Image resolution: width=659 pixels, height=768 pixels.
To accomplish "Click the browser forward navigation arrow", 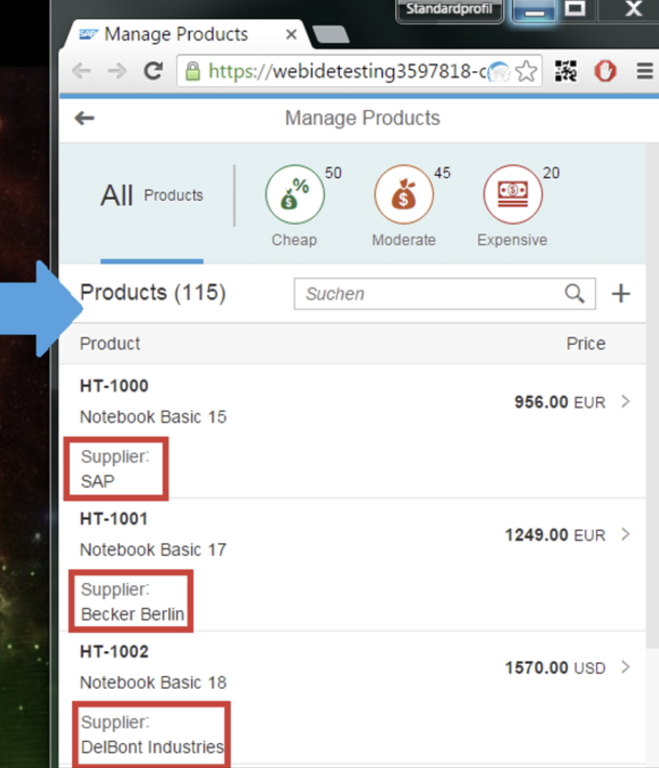I will pyautogui.click(x=117, y=71).
